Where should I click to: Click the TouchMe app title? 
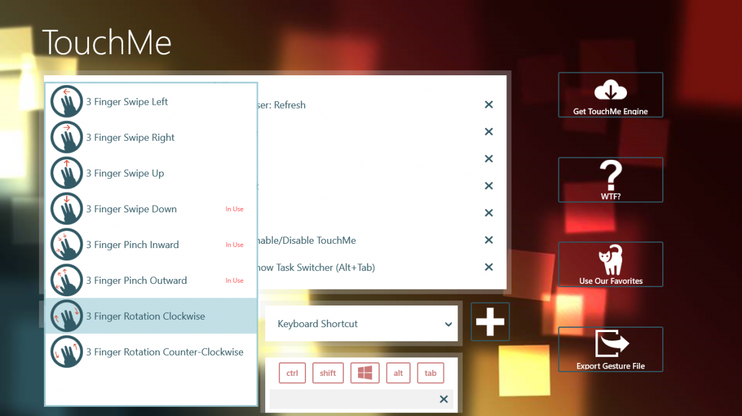click(107, 42)
